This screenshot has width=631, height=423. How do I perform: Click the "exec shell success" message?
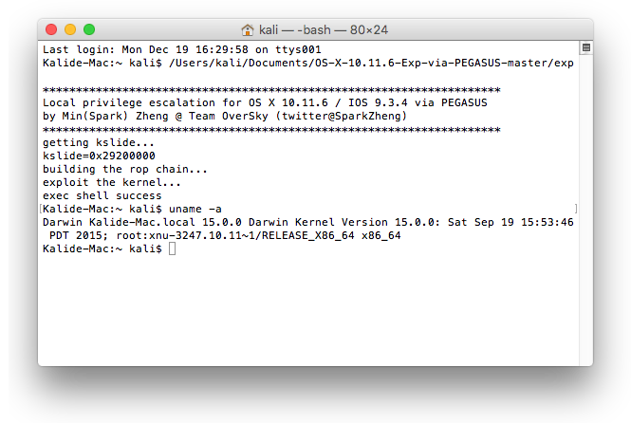102,195
